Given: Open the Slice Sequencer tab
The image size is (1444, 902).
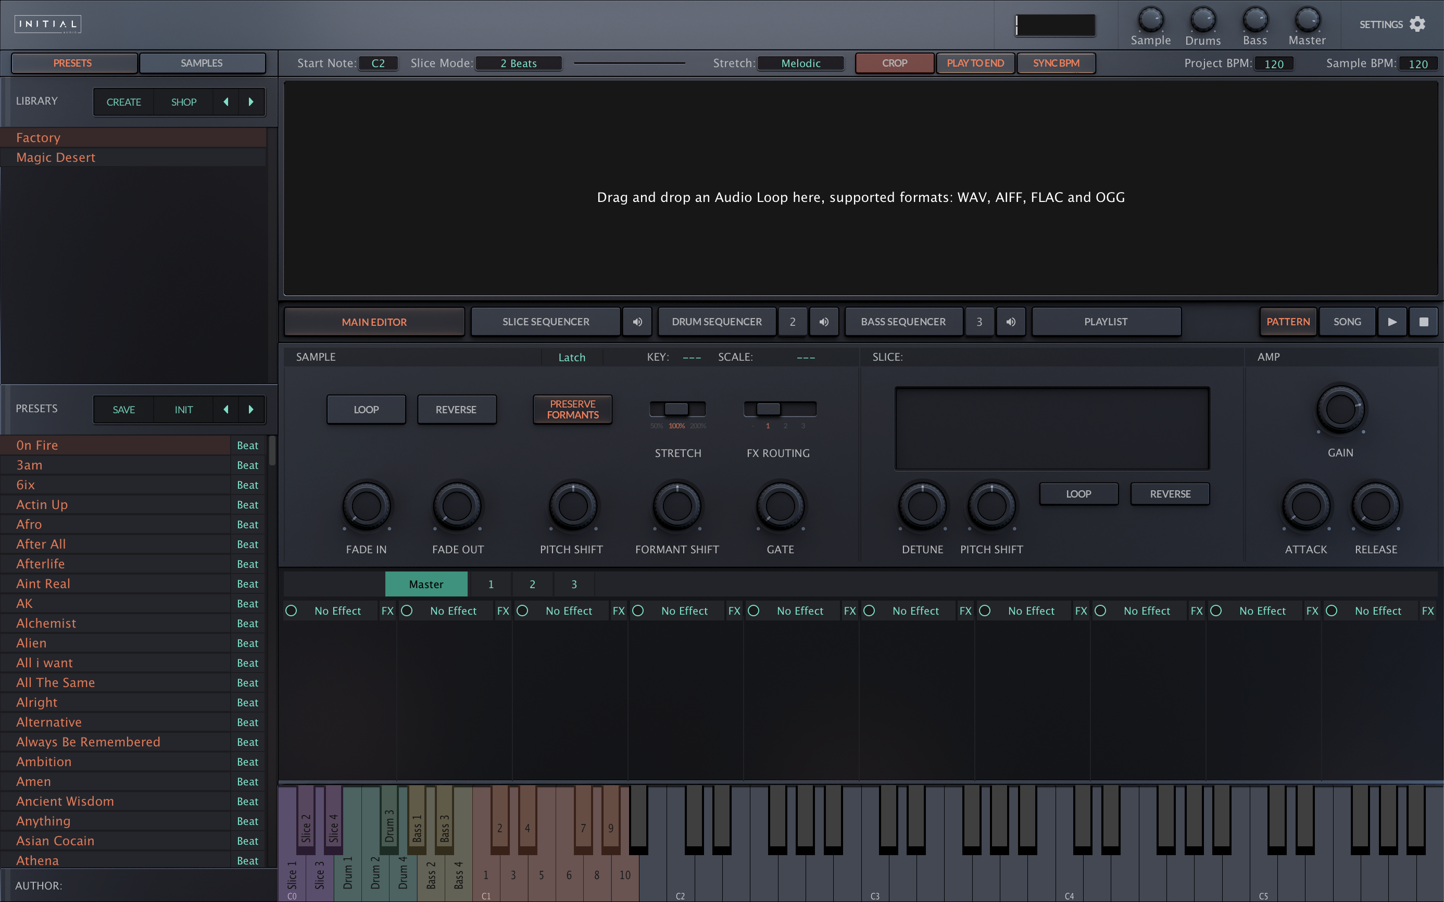Looking at the screenshot, I should (x=545, y=322).
